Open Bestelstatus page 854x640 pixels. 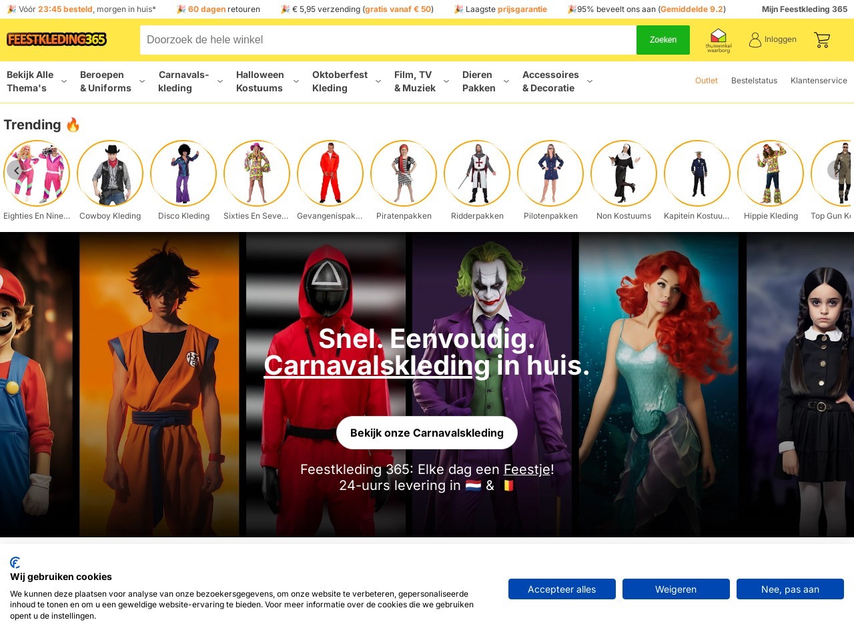754,81
